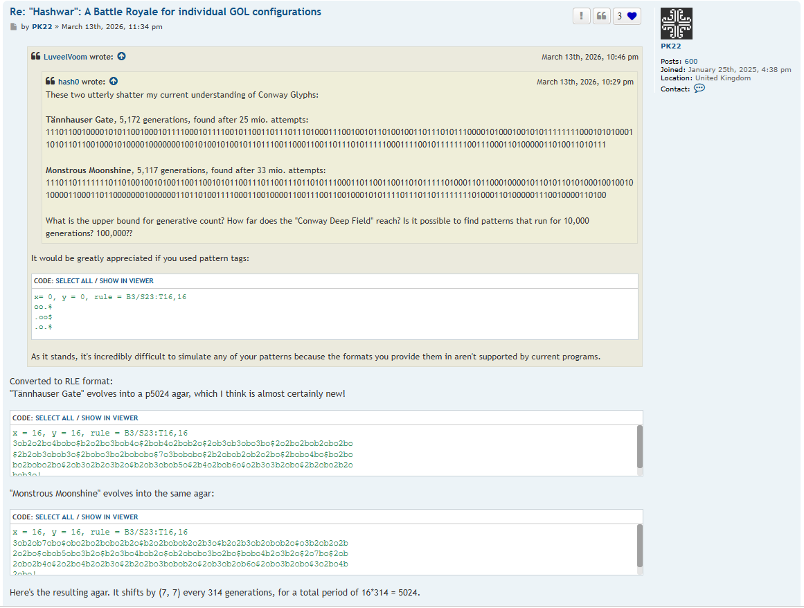Image resolution: width=804 pixels, height=608 pixels.
Task: Open LuveelVoom's profile link
Action: tap(65, 57)
